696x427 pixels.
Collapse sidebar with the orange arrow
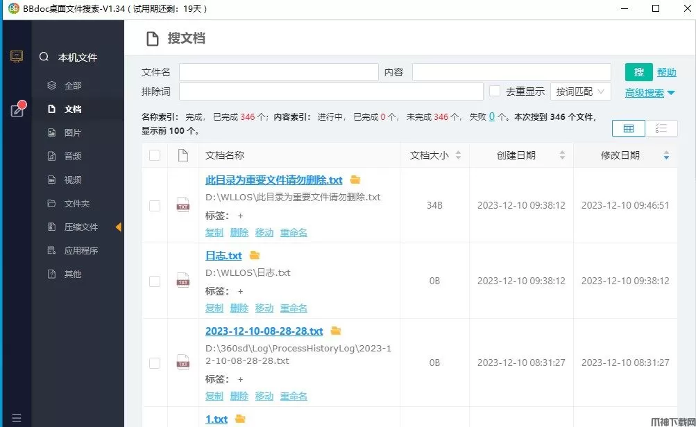point(119,227)
